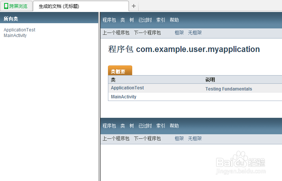Click the top 无框架 link
Screen dimensions: 282x181
pos(195,33)
